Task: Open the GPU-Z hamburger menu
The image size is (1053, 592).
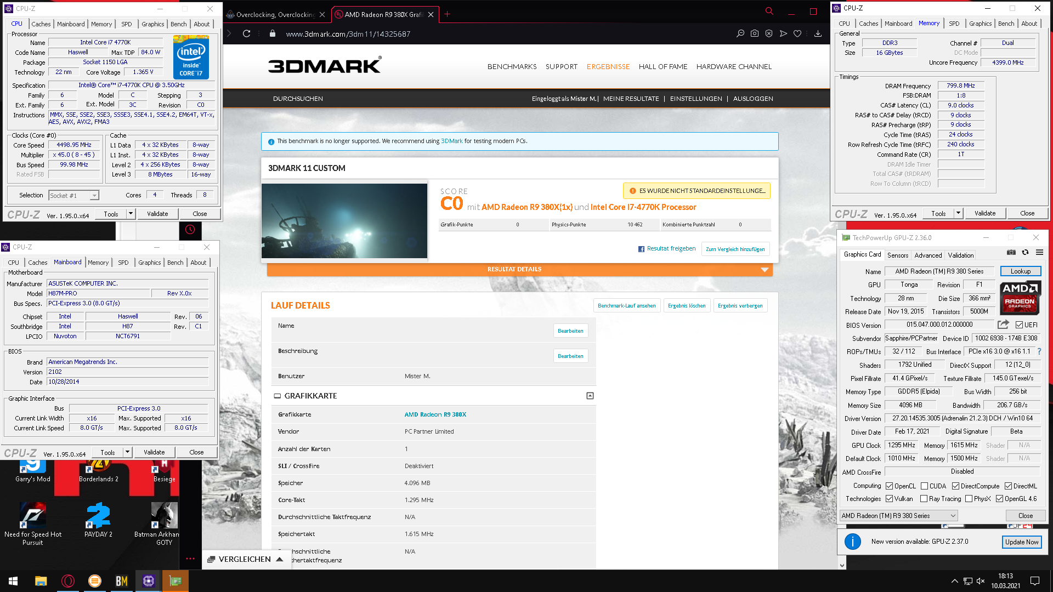Action: point(1039,253)
